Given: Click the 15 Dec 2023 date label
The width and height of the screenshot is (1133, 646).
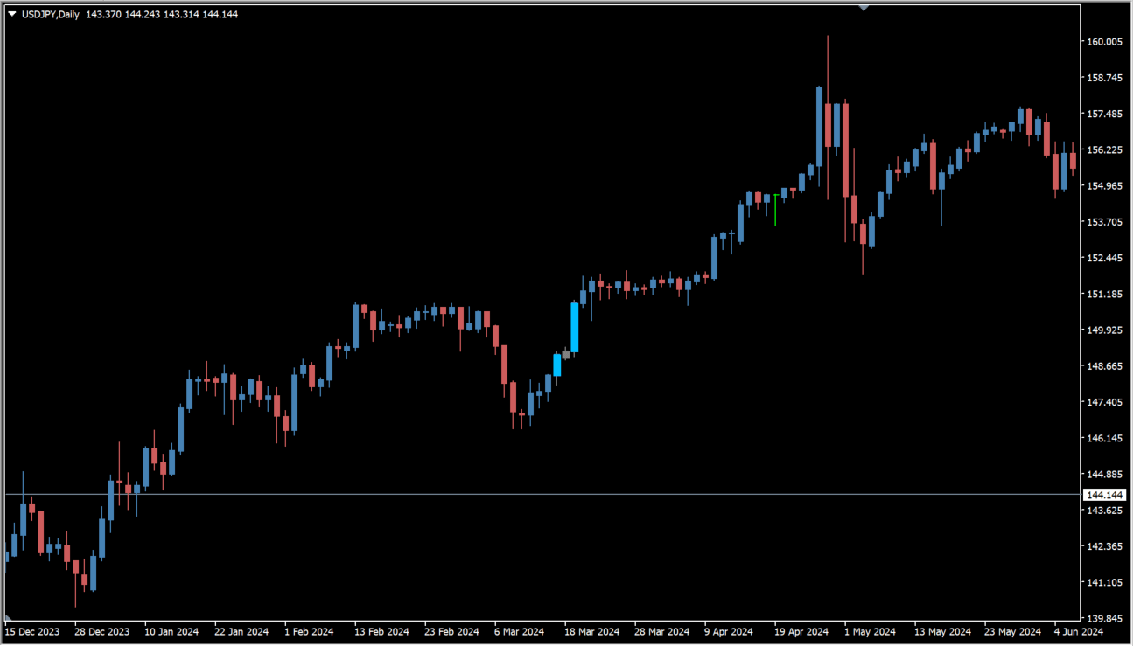Looking at the screenshot, I should pyautogui.click(x=31, y=632).
